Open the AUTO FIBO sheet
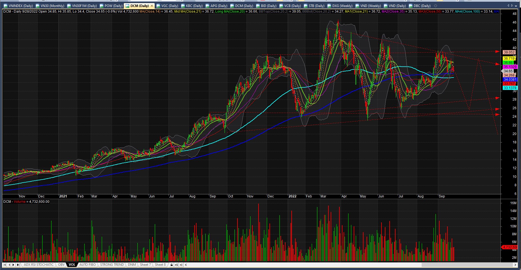521x270 pixels. (x=87, y=265)
